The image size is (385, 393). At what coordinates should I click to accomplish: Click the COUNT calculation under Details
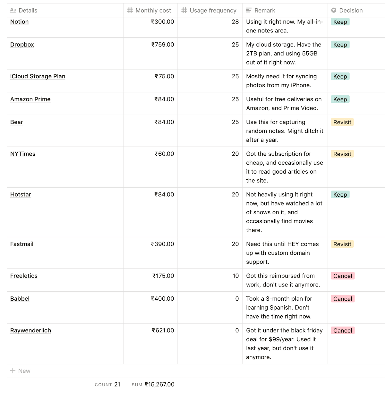[x=107, y=384]
